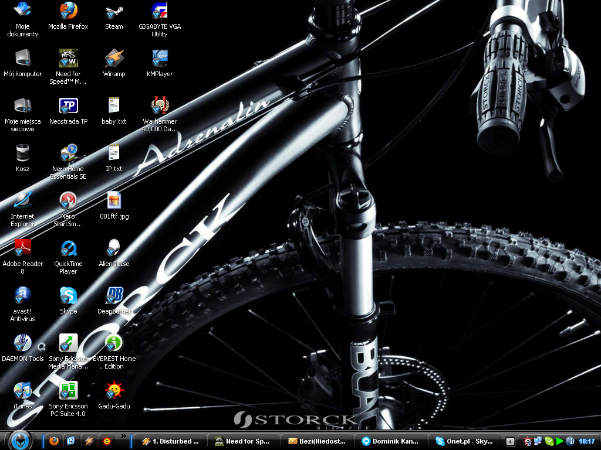The image size is (601, 450).
Task: Select the Kosz recycle bin
Action: [22, 158]
